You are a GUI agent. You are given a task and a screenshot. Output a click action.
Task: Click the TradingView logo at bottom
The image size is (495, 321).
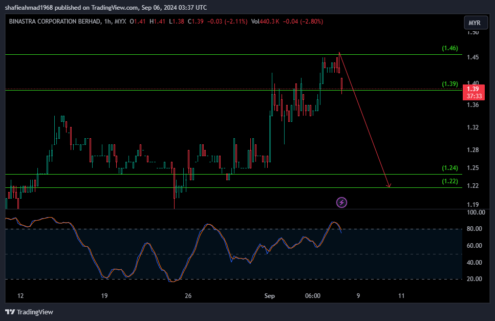click(x=29, y=312)
